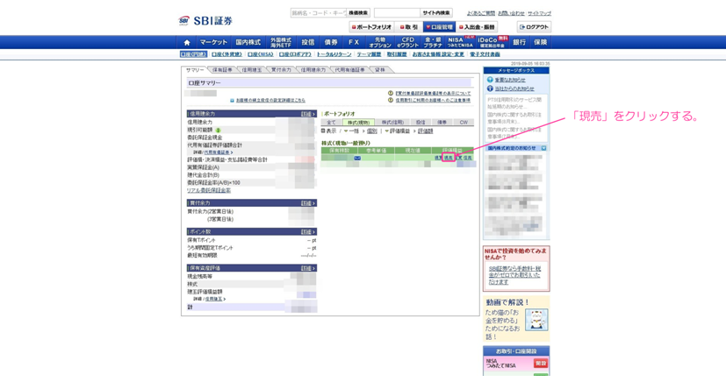Screen dimensions: 726x382
Task: Click the 現売 sell link
Action: coord(449,159)
